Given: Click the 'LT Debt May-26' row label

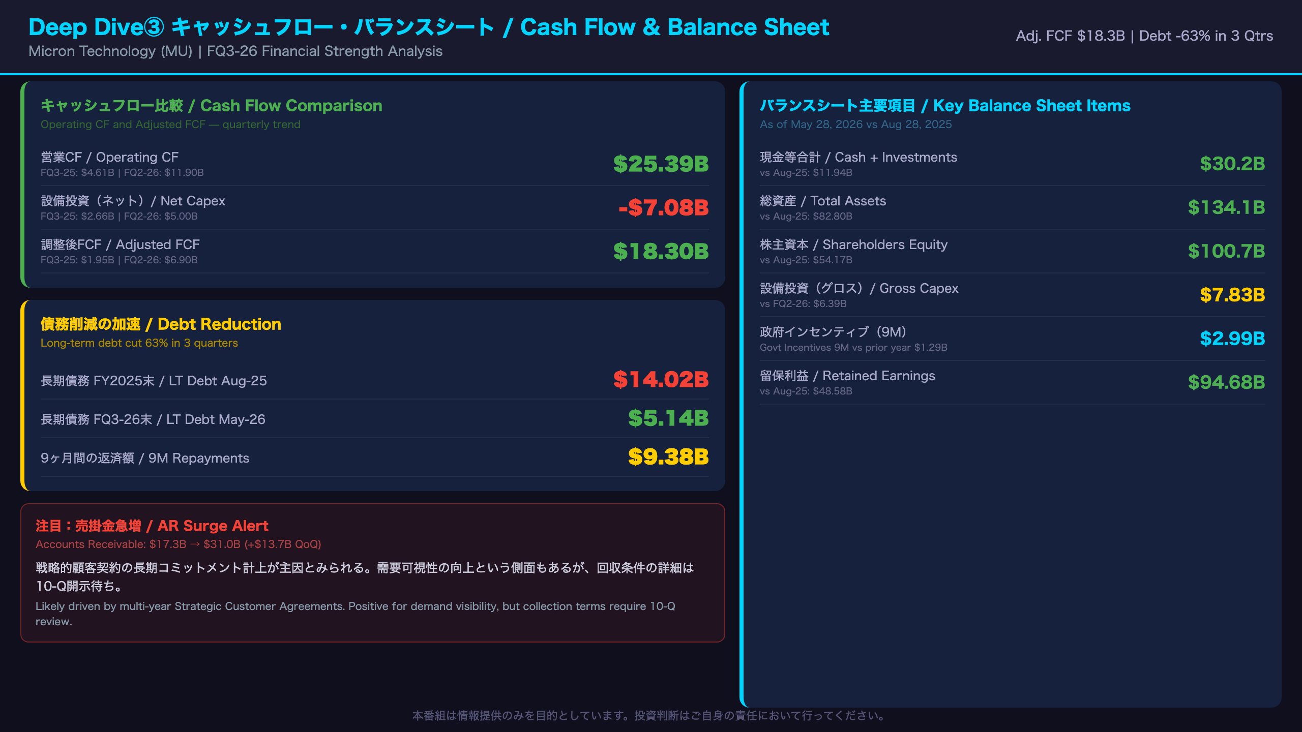Looking at the screenshot, I should coord(153,419).
